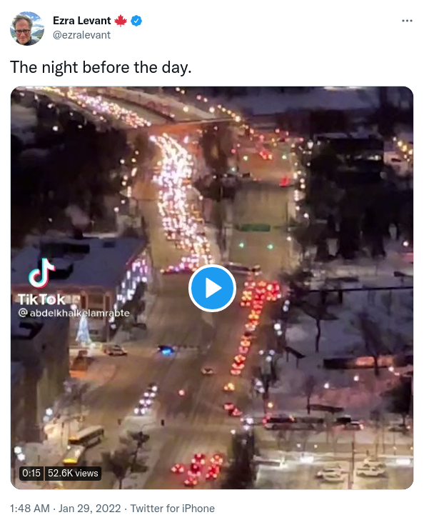Click the blue verified checkmark badge
The image size is (424, 525).
click(x=136, y=21)
